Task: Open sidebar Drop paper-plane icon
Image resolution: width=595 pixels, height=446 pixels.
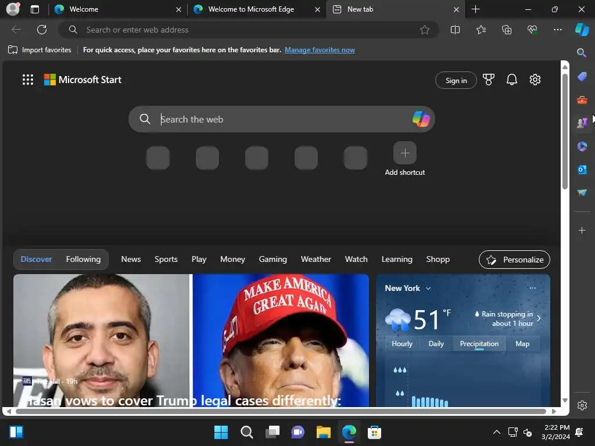Action: click(x=582, y=193)
